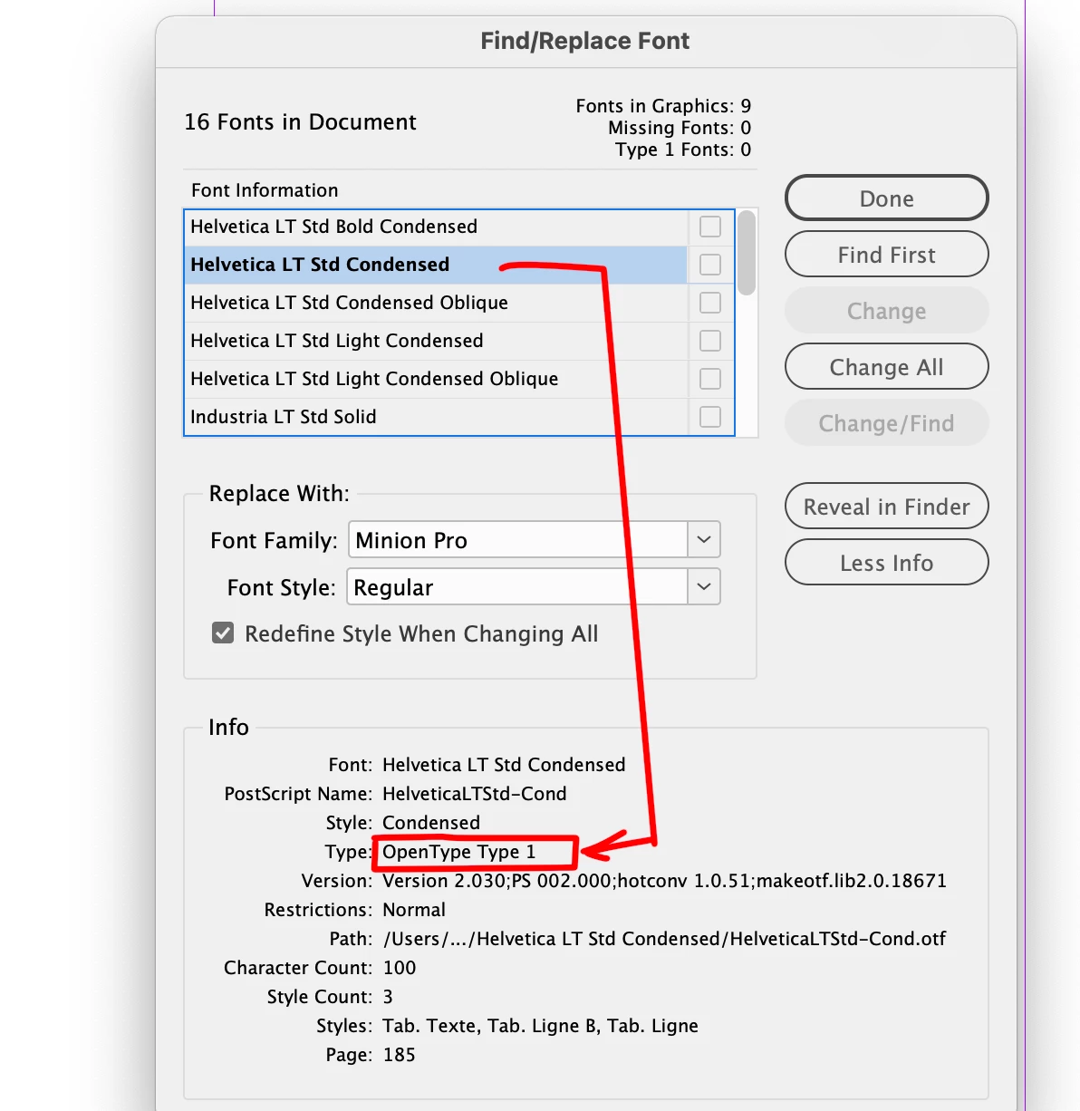
Task: Select Industria LT Std Solid in list
Action: 435,417
